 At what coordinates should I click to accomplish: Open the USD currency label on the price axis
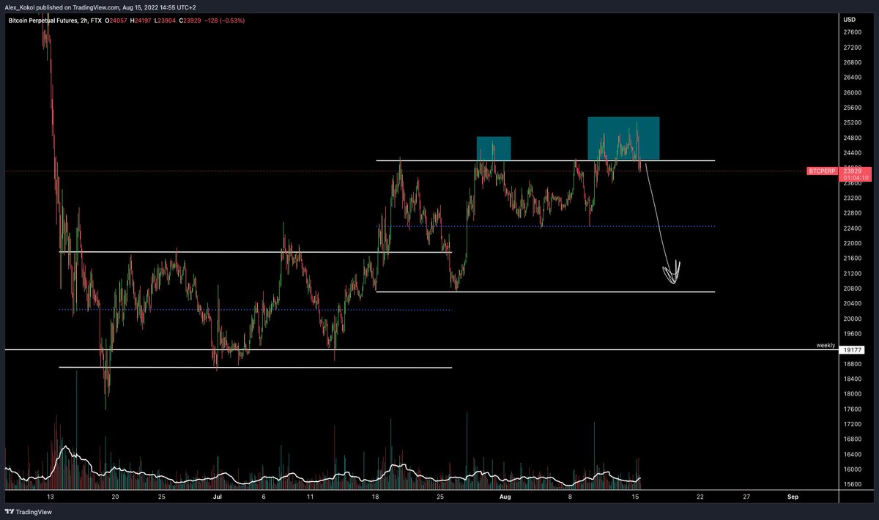[849, 20]
